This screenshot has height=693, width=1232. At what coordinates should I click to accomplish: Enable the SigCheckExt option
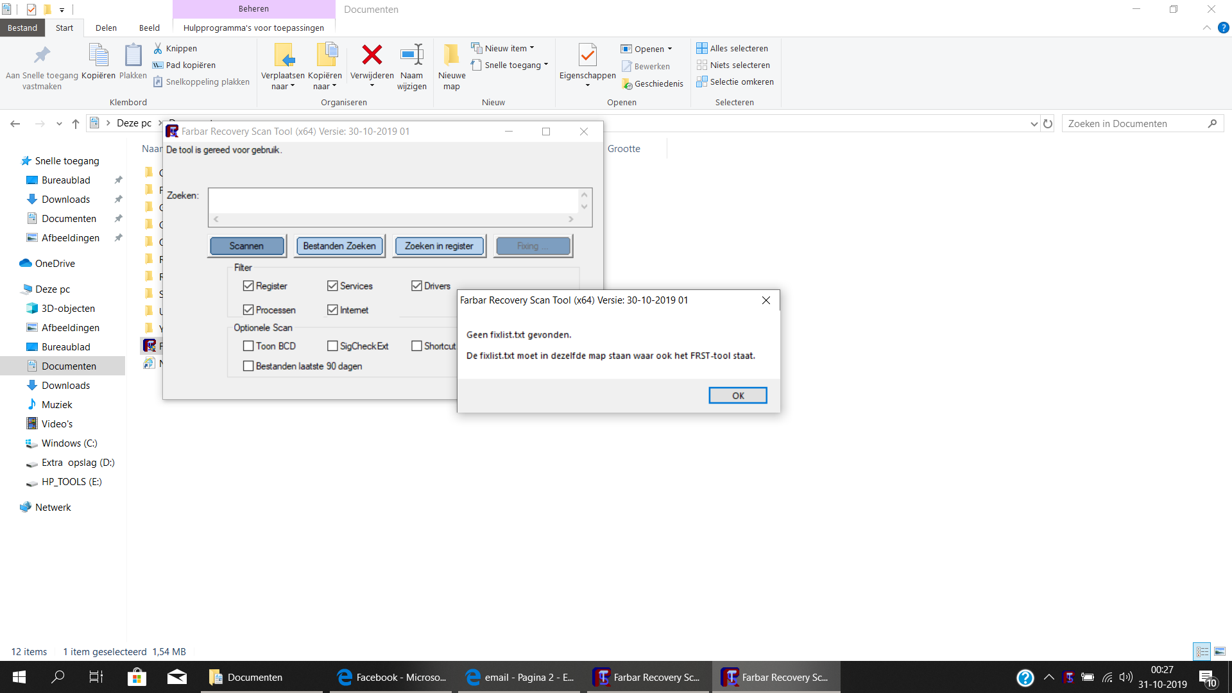[332, 346]
